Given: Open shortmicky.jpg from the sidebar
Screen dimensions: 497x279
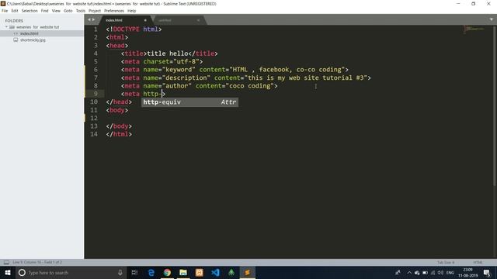Looking at the screenshot, I should [33, 40].
